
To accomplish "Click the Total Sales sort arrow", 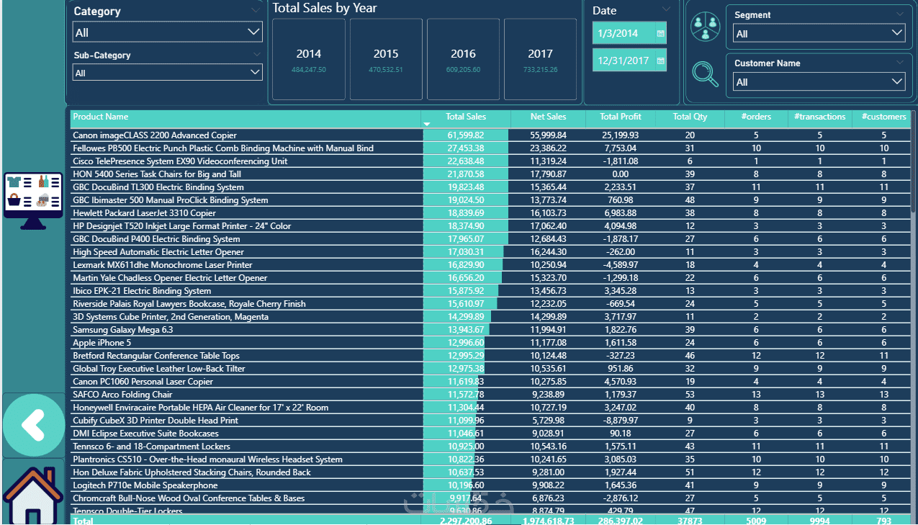I will (426, 124).
